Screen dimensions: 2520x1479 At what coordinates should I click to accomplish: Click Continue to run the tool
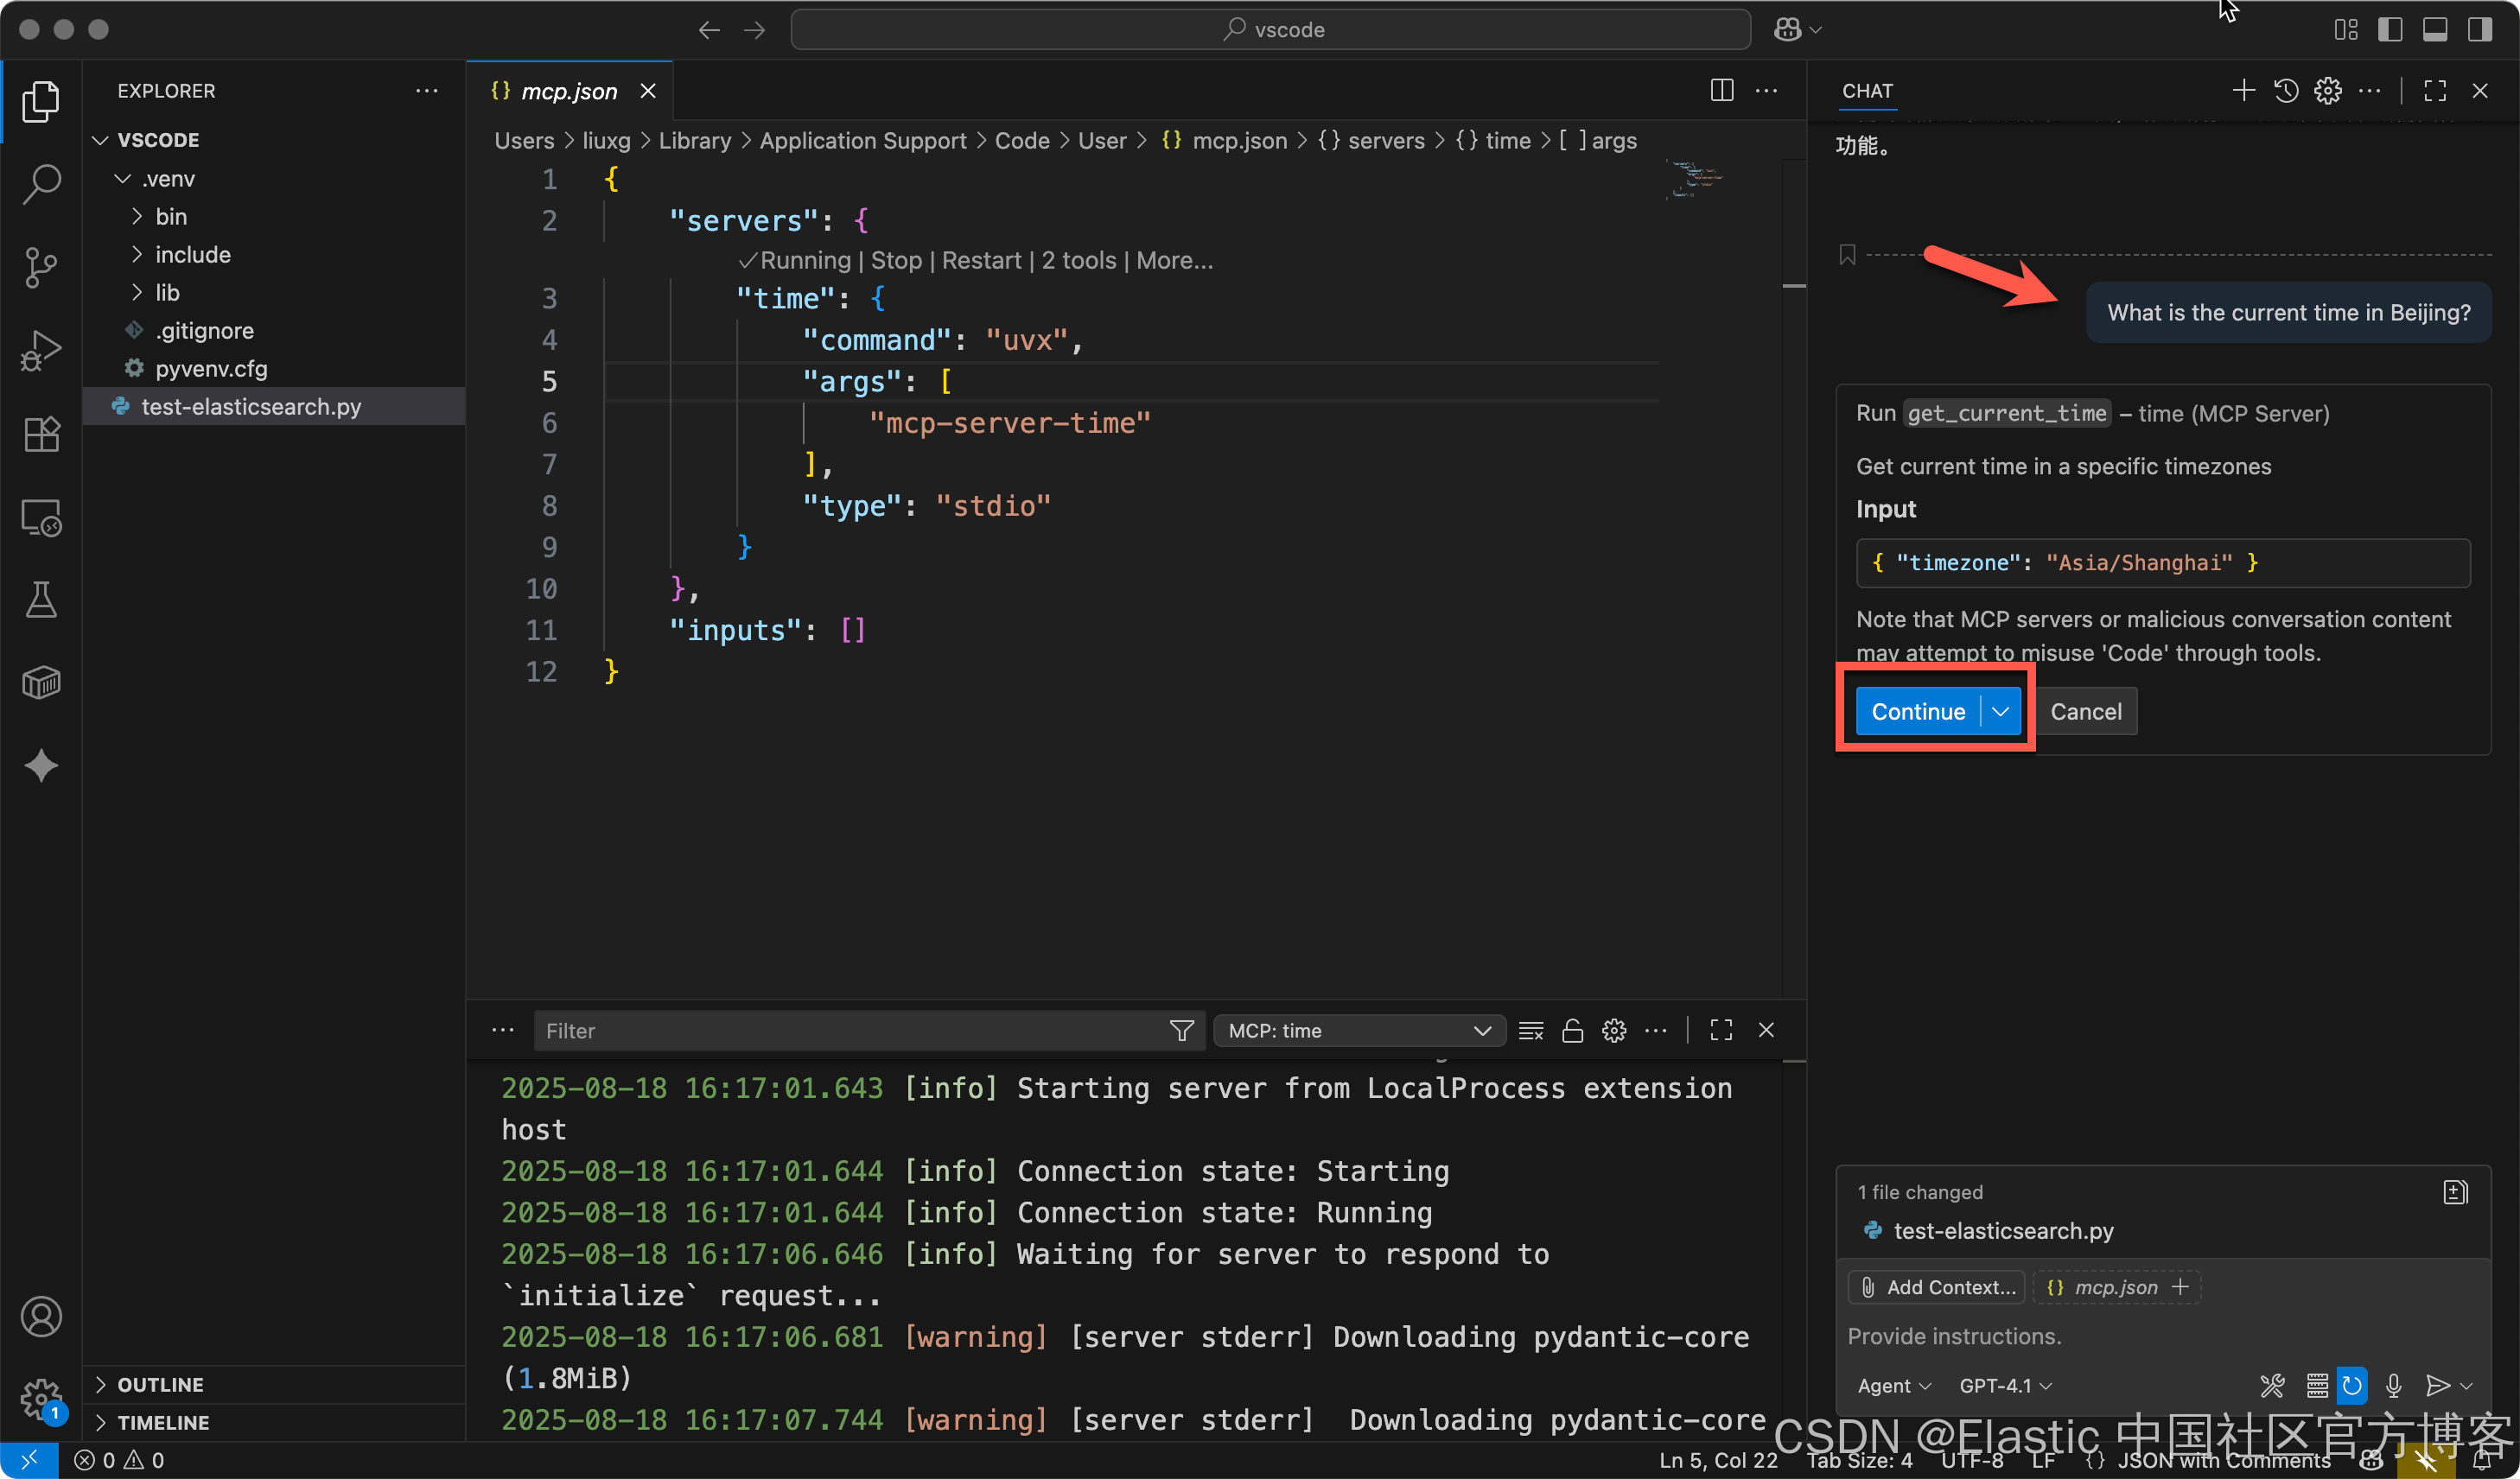[x=1918, y=712]
